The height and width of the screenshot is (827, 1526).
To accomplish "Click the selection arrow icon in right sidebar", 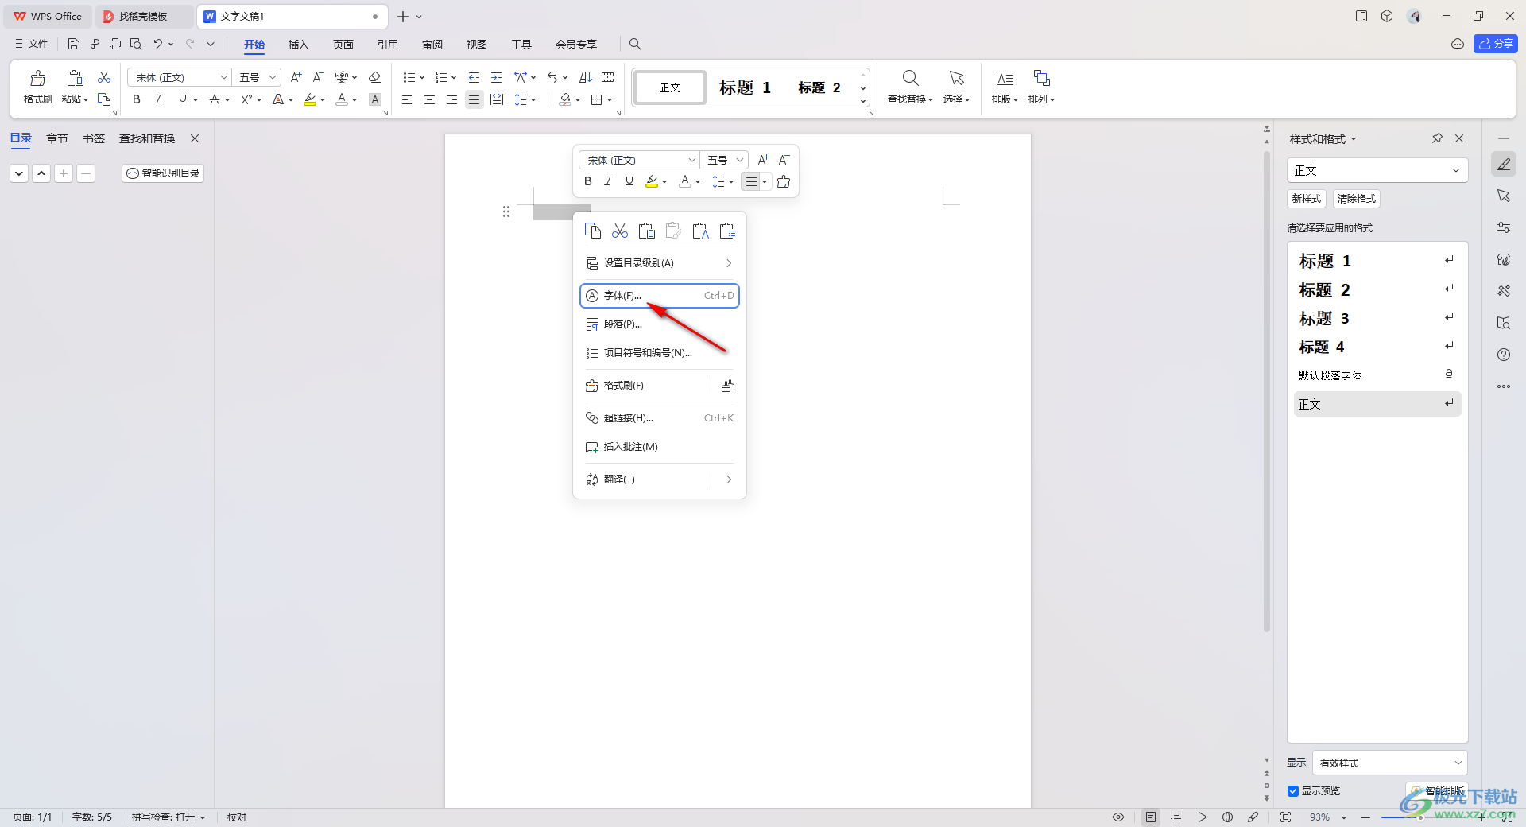I will (1504, 196).
